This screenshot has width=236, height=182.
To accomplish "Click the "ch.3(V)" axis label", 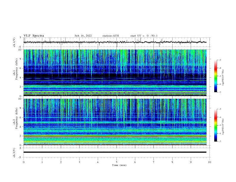I will tap(14, 153).
